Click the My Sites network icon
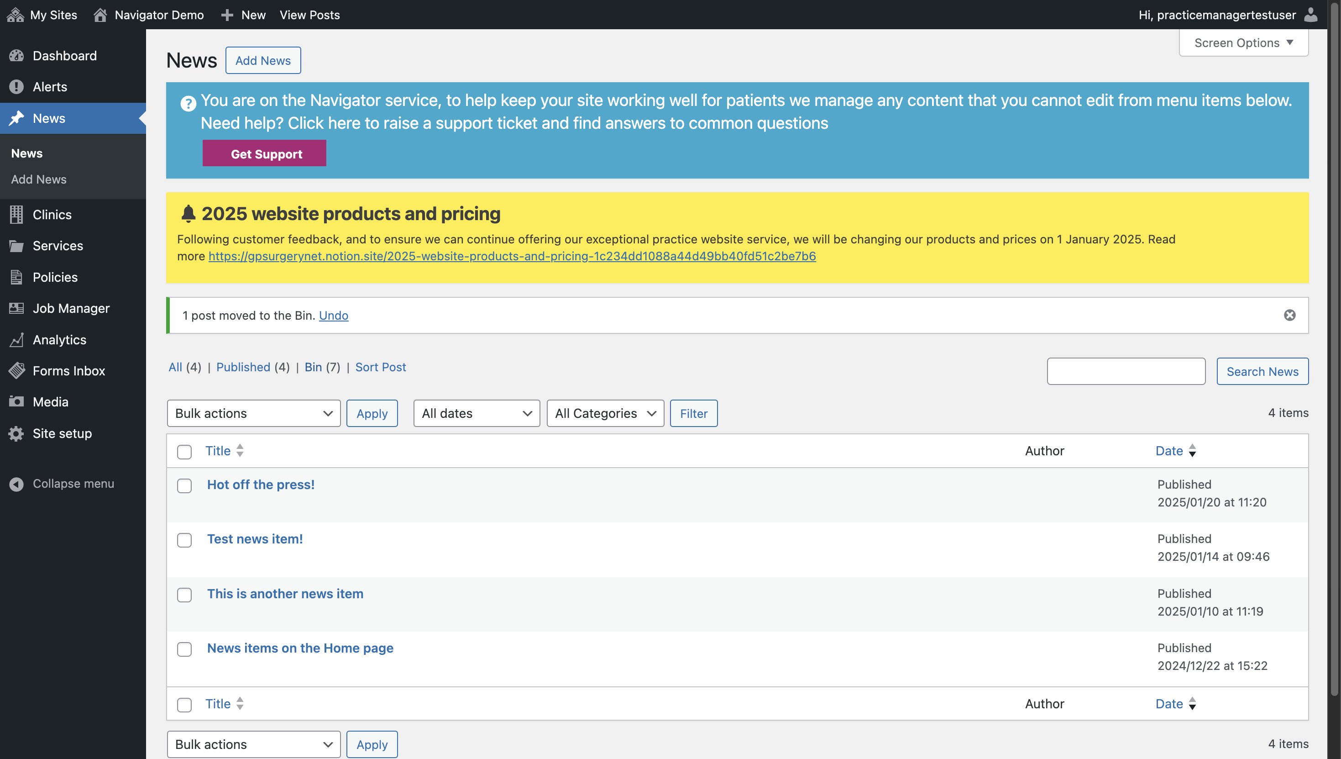 click(15, 15)
